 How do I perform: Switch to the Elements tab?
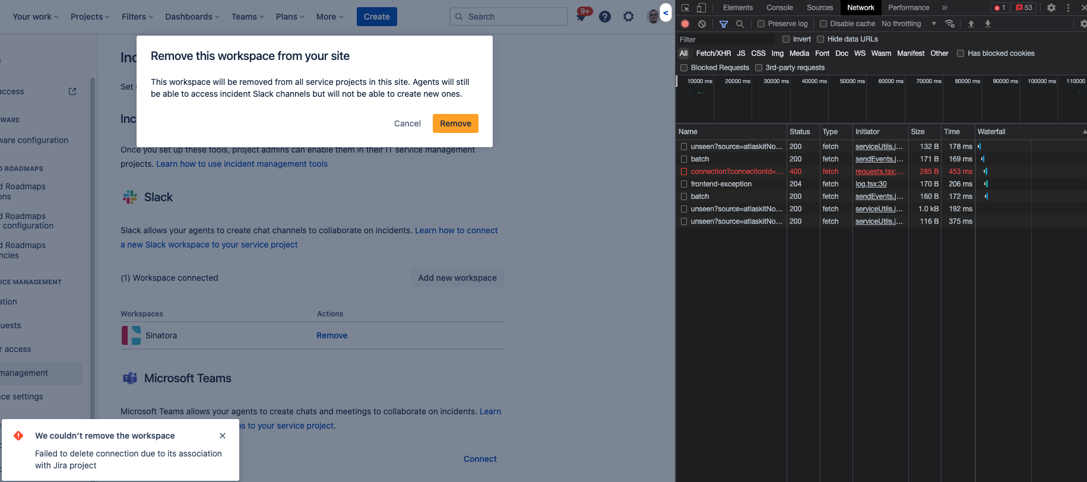click(x=738, y=8)
